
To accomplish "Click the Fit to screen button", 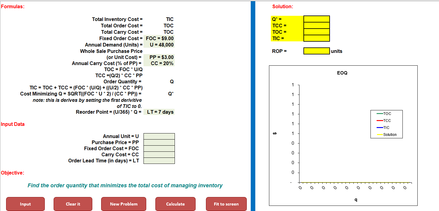I will tap(226, 204).
